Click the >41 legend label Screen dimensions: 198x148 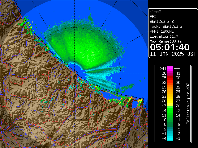pyautogui.click(x=163, y=69)
